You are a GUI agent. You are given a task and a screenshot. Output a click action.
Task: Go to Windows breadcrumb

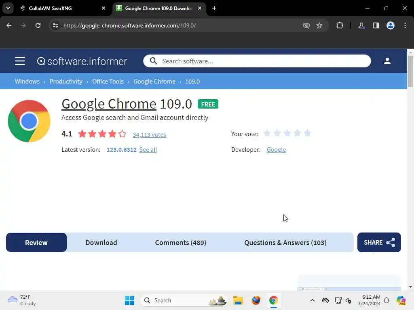pyautogui.click(x=27, y=82)
